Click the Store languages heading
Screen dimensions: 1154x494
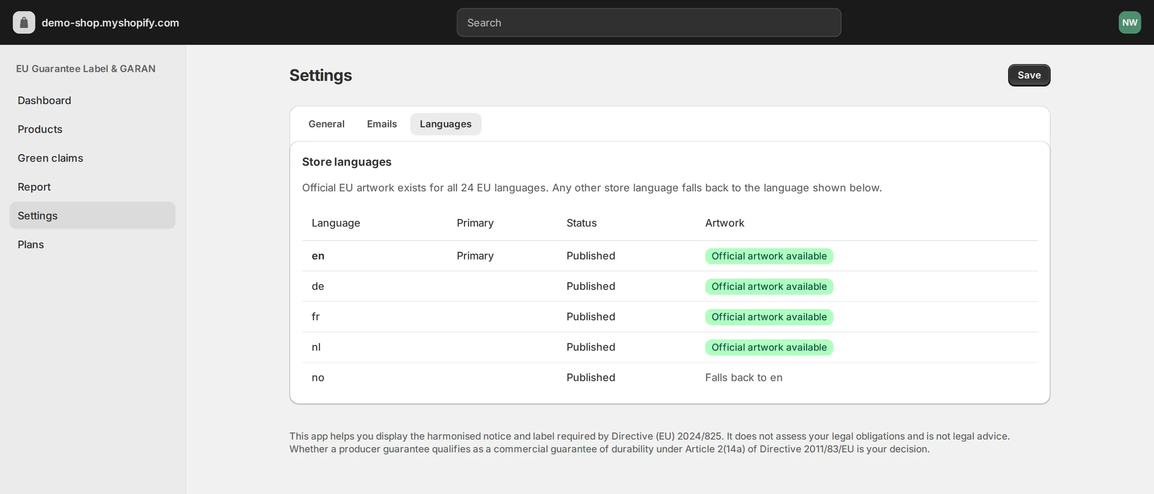tap(347, 162)
